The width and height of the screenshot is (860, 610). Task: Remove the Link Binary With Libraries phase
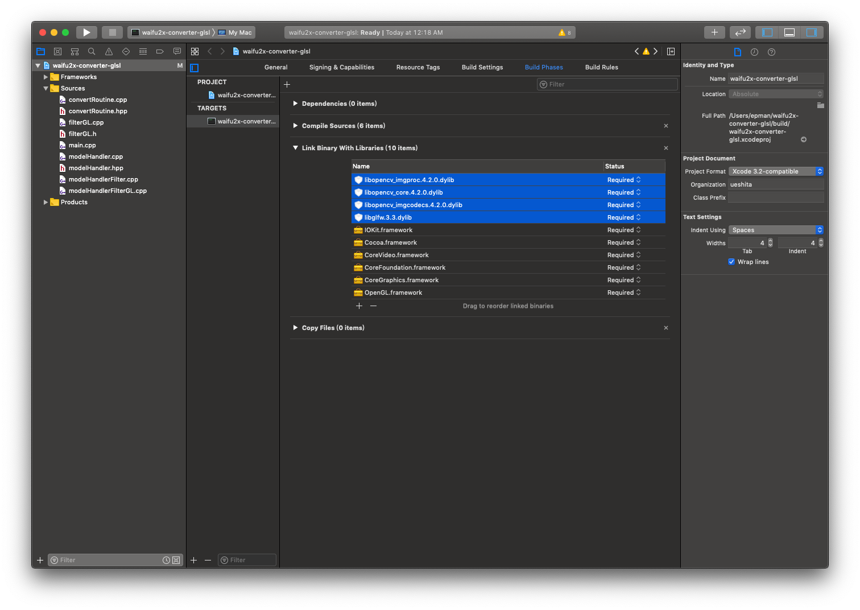pyautogui.click(x=666, y=148)
